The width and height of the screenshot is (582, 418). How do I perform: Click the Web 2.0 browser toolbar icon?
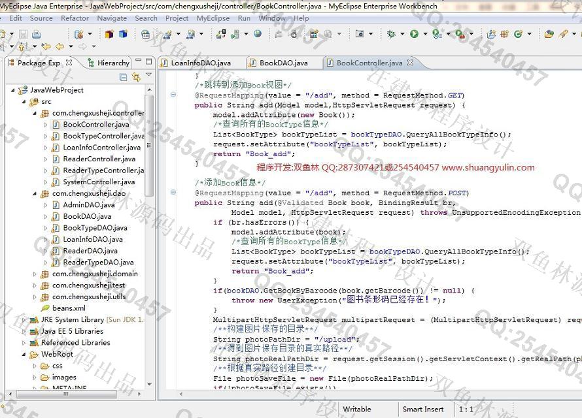[x=145, y=35]
